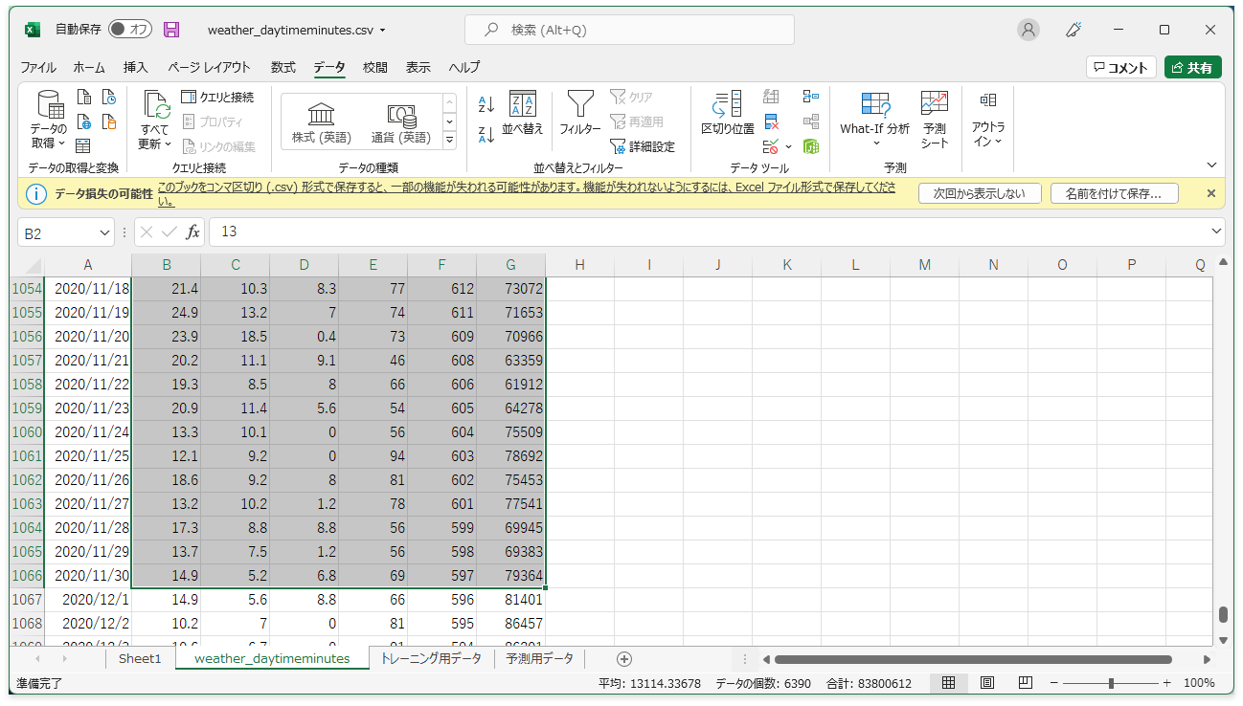
Task: Open the Review (校閲) tab
Action: 375,67
